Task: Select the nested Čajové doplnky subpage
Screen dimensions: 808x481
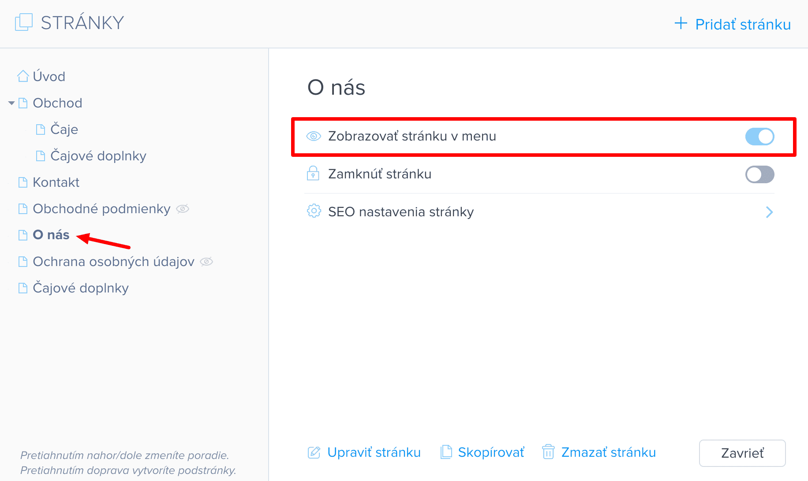Action: pyautogui.click(x=98, y=156)
